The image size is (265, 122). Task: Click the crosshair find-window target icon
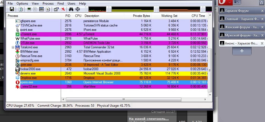(77, 9)
